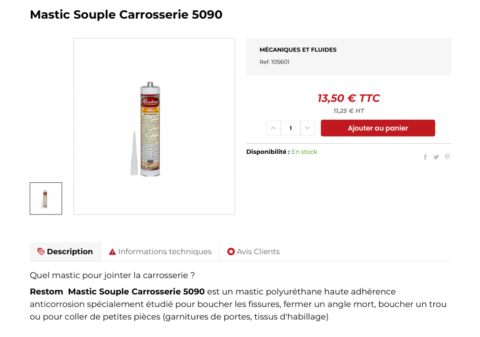Click the star icon beside Avis Clients
This screenshot has height=337, width=480.
click(231, 251)
